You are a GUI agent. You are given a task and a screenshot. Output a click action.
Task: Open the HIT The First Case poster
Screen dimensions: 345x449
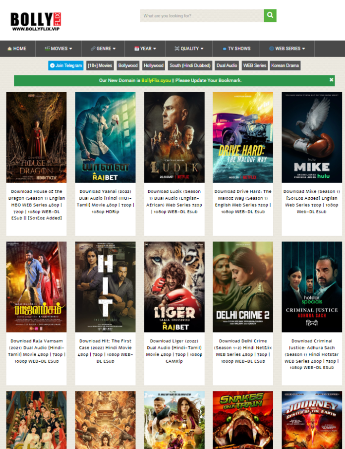[106, 287]
